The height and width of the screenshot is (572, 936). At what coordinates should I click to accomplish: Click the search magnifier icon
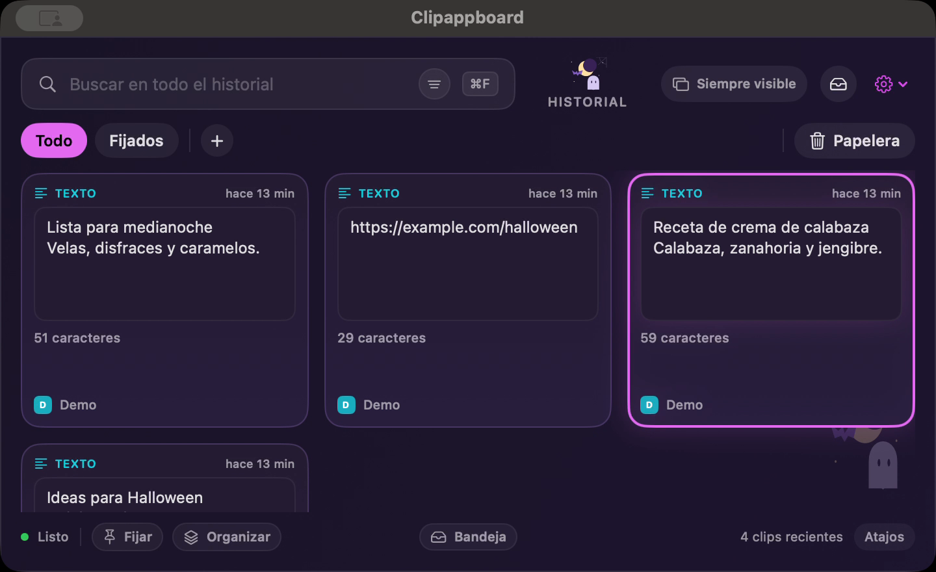pos(47,84)
